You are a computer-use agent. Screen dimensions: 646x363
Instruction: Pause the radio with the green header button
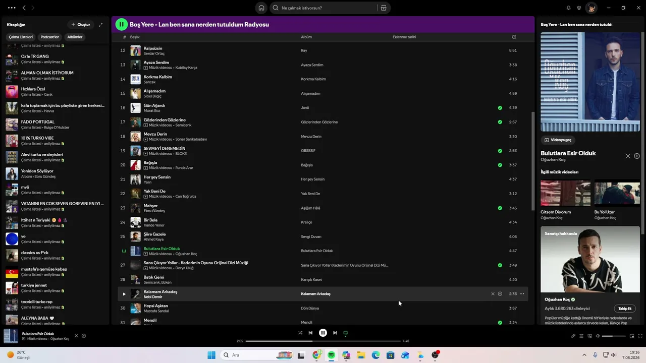tap(121, 24)
